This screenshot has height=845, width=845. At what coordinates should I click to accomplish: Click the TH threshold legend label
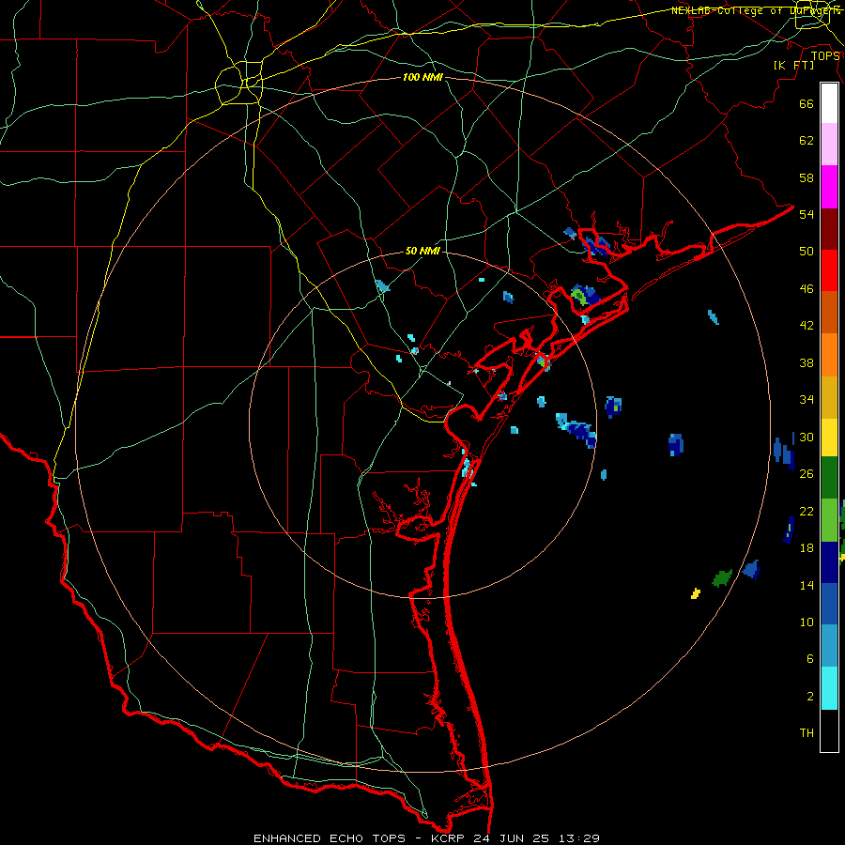pos(807,733)
